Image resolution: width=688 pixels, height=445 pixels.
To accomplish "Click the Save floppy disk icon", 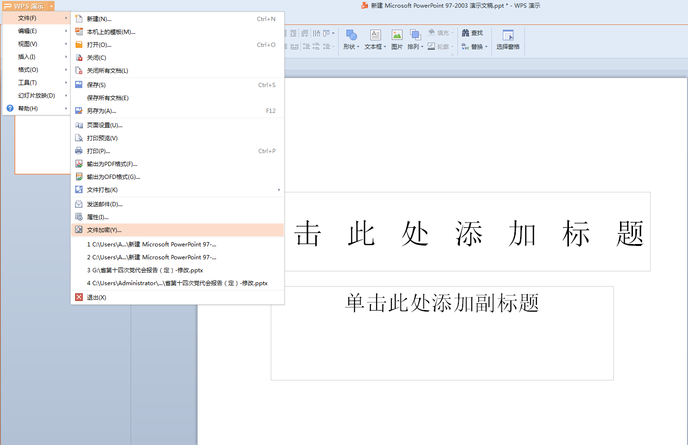I will pos(79,85).
